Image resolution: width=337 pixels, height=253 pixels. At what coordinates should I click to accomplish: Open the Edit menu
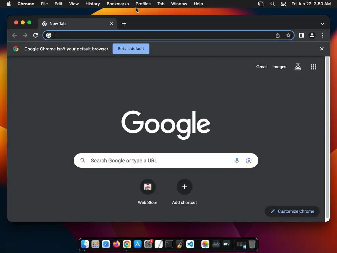(59, 4)
